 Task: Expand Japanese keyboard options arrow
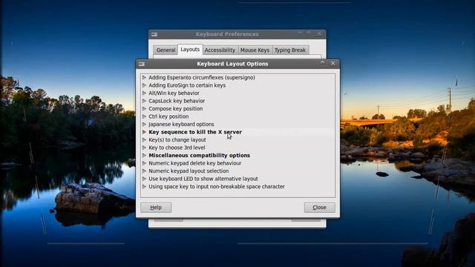click(144, 125)
